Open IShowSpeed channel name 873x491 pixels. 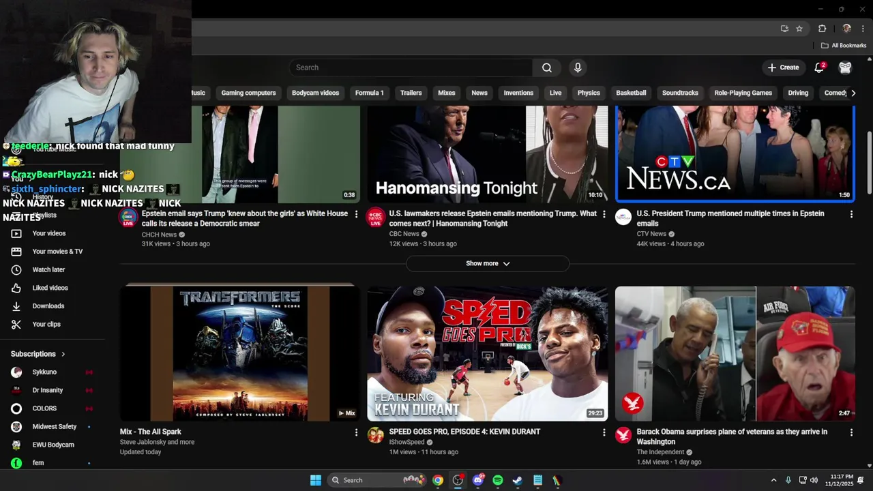coord(406,442)
